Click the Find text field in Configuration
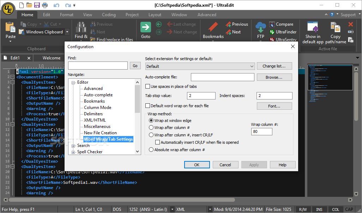 98,66
